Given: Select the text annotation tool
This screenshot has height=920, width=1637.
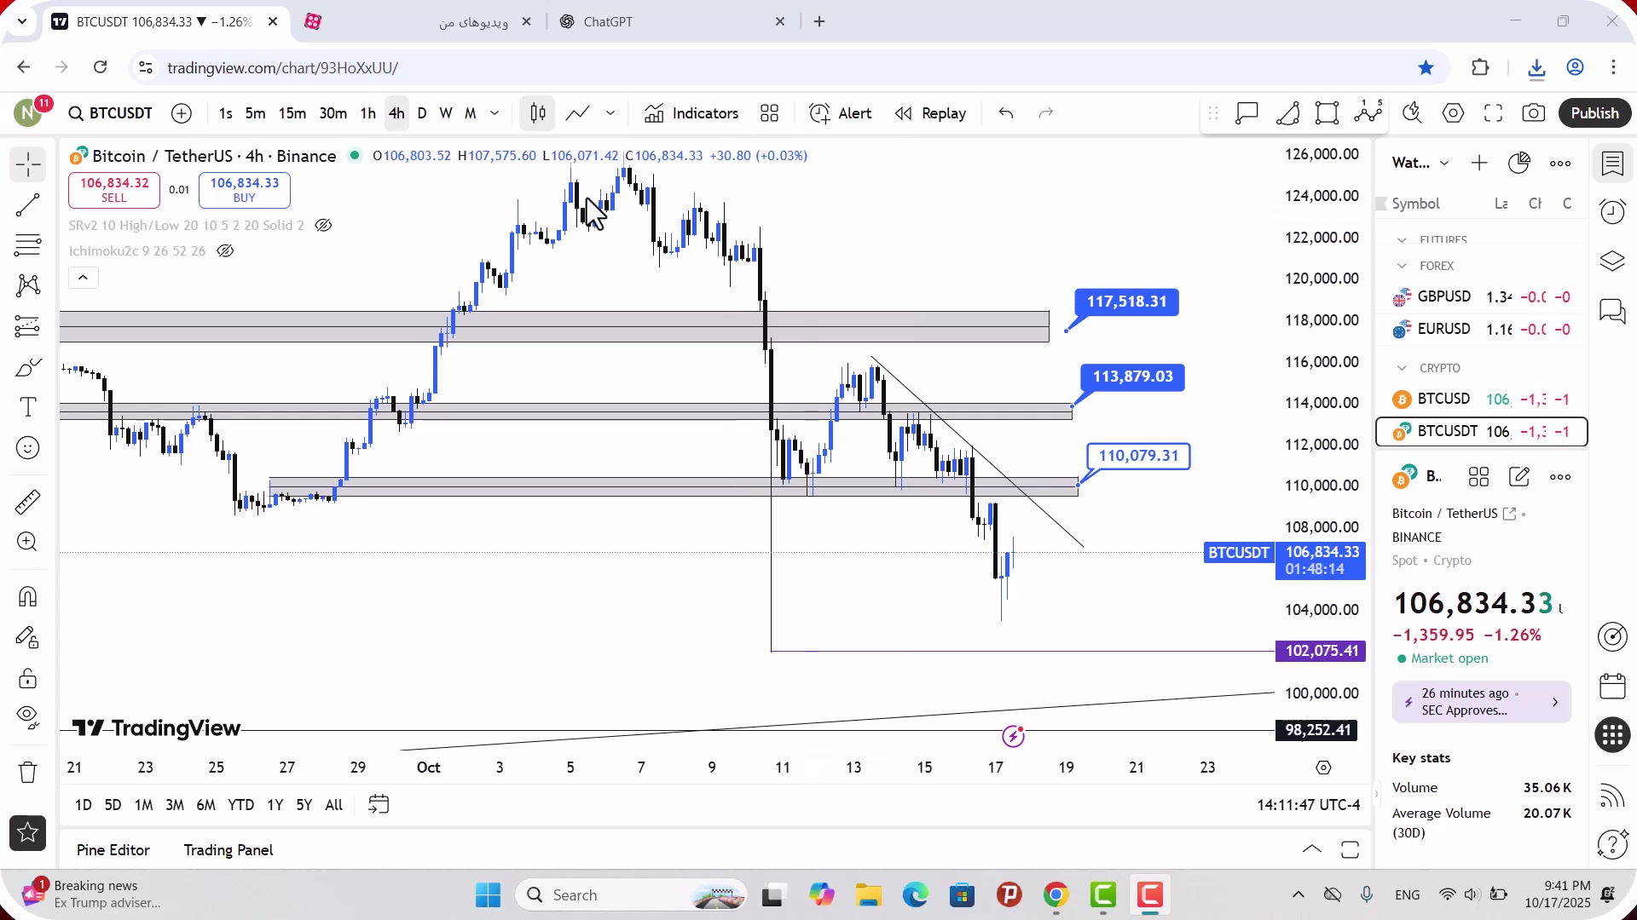Looking at the screenshot, I should click(27, 407).
